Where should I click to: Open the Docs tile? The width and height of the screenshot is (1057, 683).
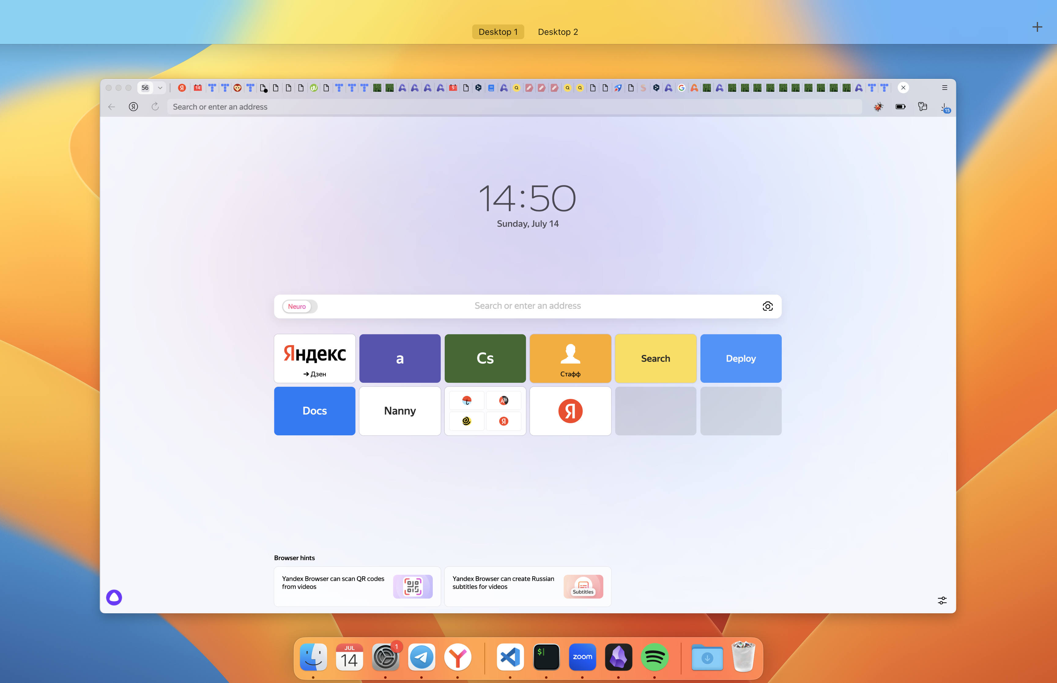[314, 411]
